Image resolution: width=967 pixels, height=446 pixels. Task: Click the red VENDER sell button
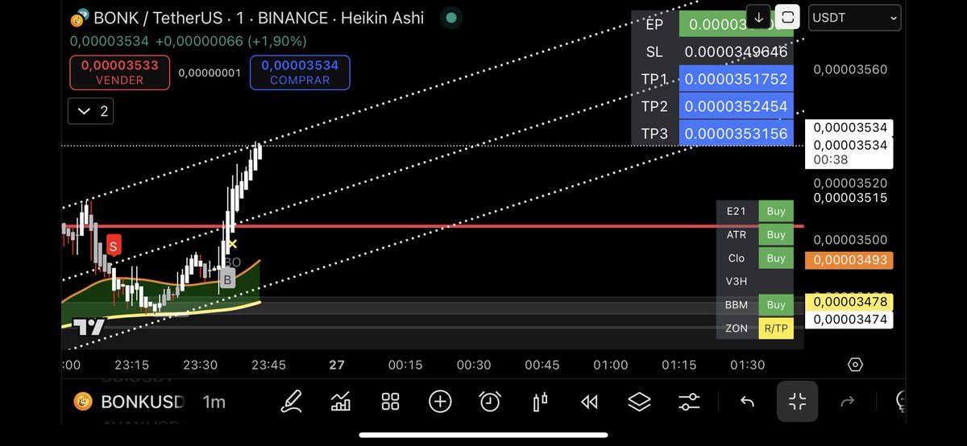tap(119, 72)
